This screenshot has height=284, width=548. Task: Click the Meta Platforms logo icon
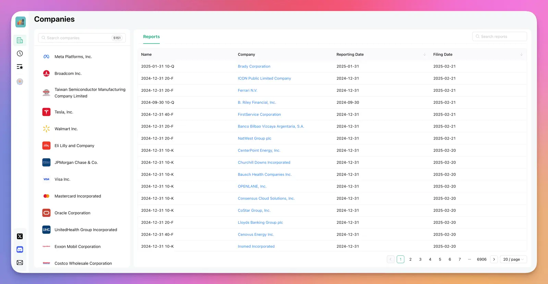point(46,57)
